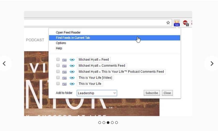218x131 pixels.
Task: Jump to the first carousel slide dot
Action: click(x=99, y=123)
